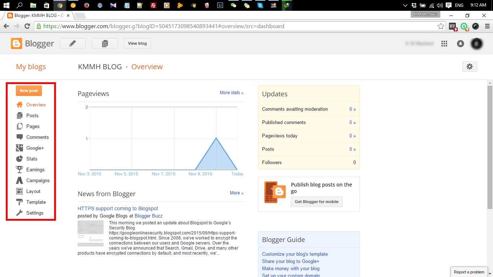493x277 pixels.
Task: Click the Google+ icon in the sidebar
Action: (19, 148)
